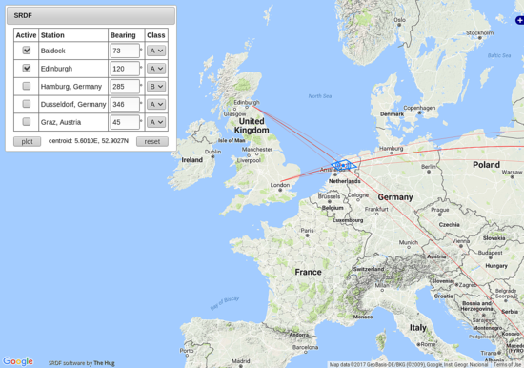Click the Edinburgh bearing field showing 120
Viewport: 524px width, 368px height.
(125, 69)
